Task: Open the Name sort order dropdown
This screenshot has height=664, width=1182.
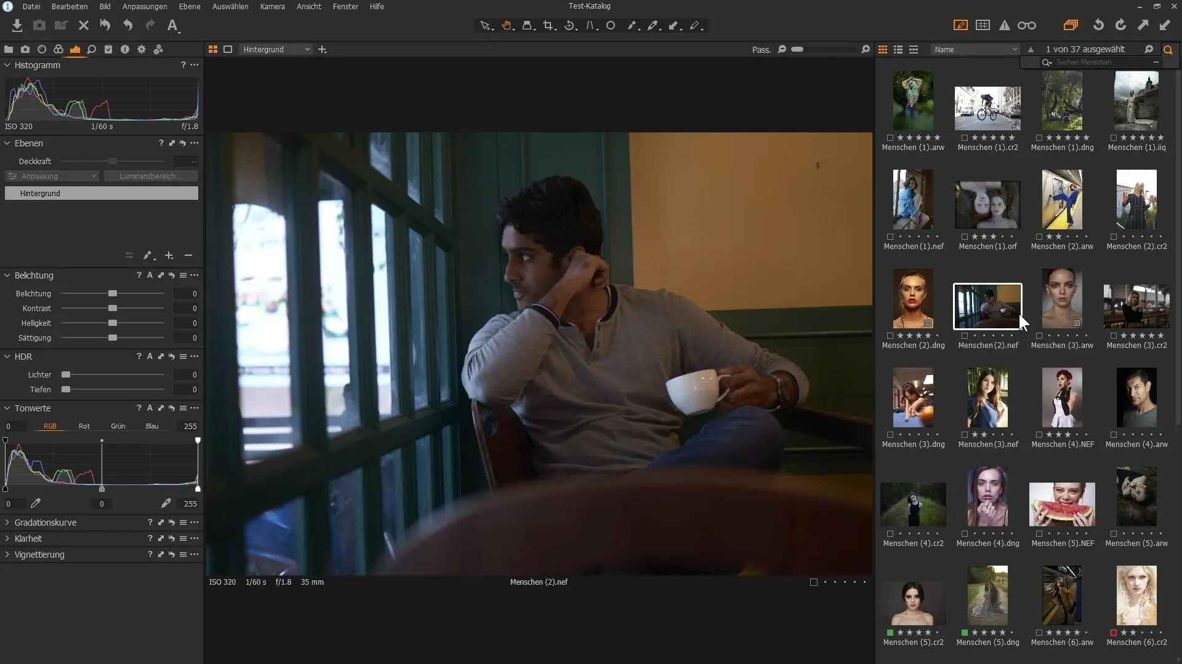Action: point(975,49)
